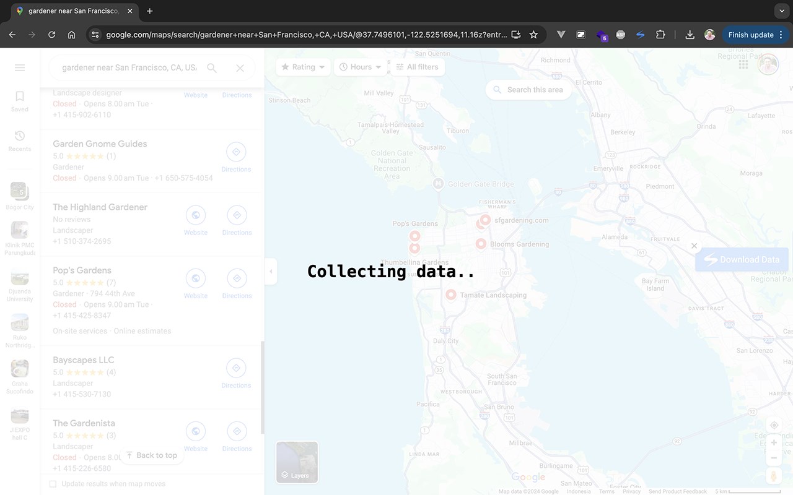Close the Download Data widget
This screenshot has height=495, width=793.
coord(694,246)
